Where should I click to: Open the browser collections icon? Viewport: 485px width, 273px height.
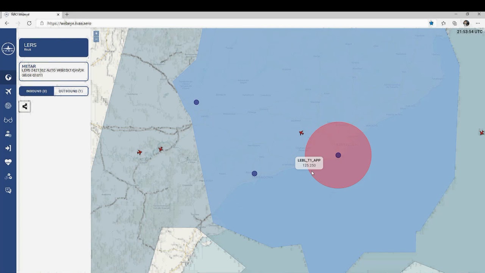coord(455,23)
